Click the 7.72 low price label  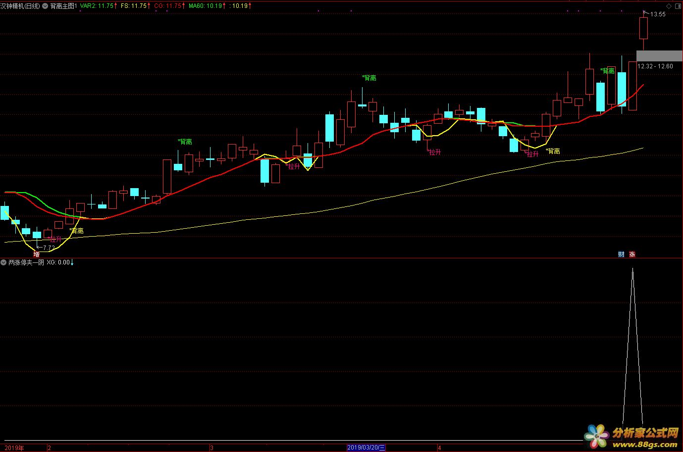point(49,248)
